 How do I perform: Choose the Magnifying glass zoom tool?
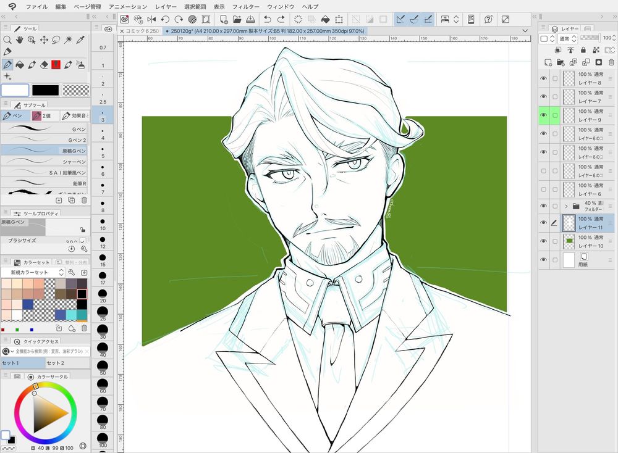click(7, 39)
